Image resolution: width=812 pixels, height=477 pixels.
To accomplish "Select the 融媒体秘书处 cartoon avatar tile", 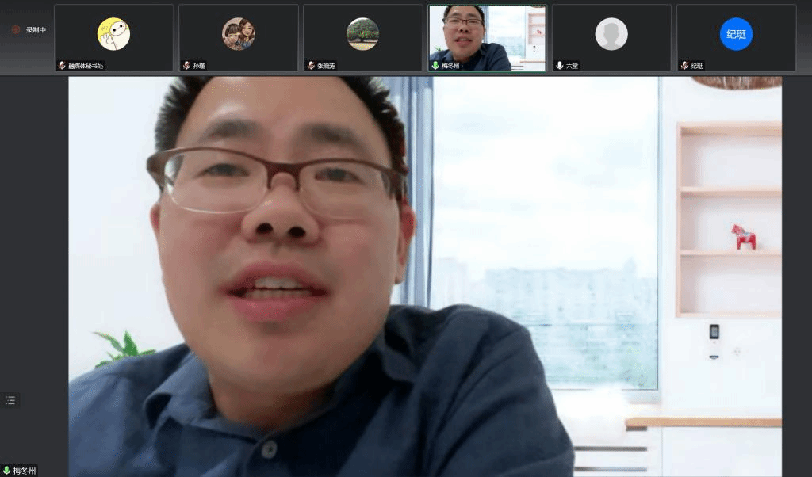I will pyautogui.click(x=113, y=34).
